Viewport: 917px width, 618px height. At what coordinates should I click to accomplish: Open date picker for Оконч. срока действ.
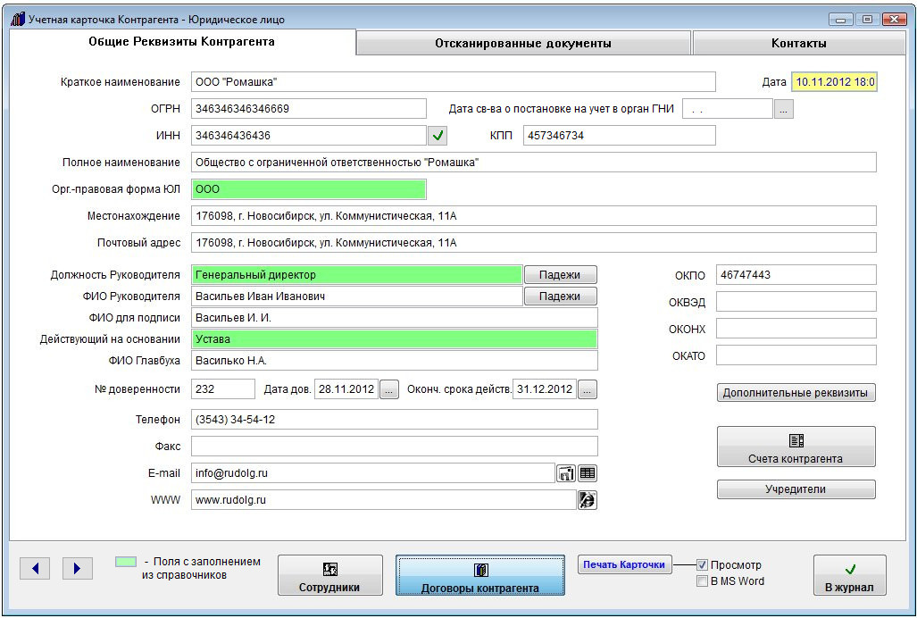[x=588, y=389]
